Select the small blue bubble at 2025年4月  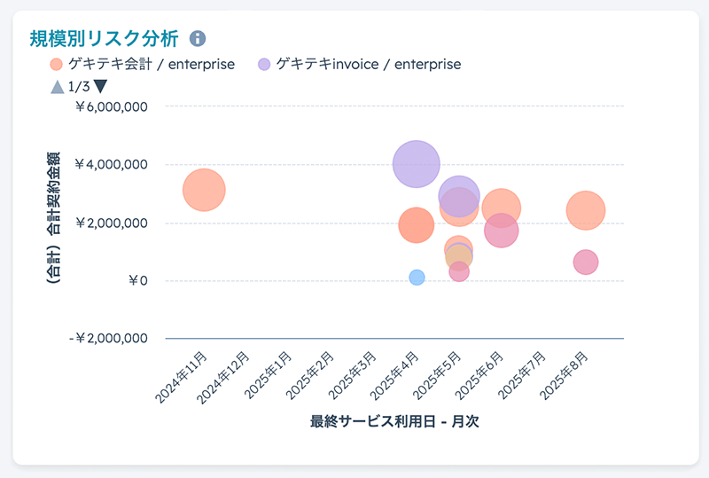point(417,278)
